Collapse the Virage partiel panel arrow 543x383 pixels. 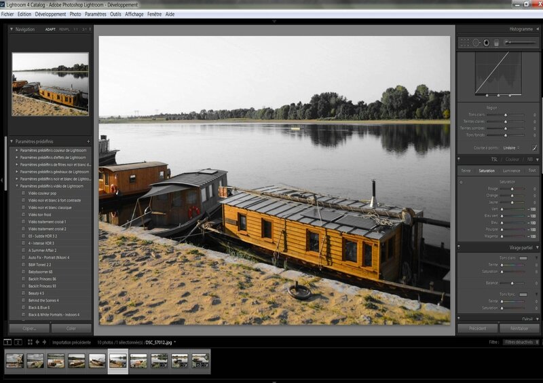tap(538, 247)
